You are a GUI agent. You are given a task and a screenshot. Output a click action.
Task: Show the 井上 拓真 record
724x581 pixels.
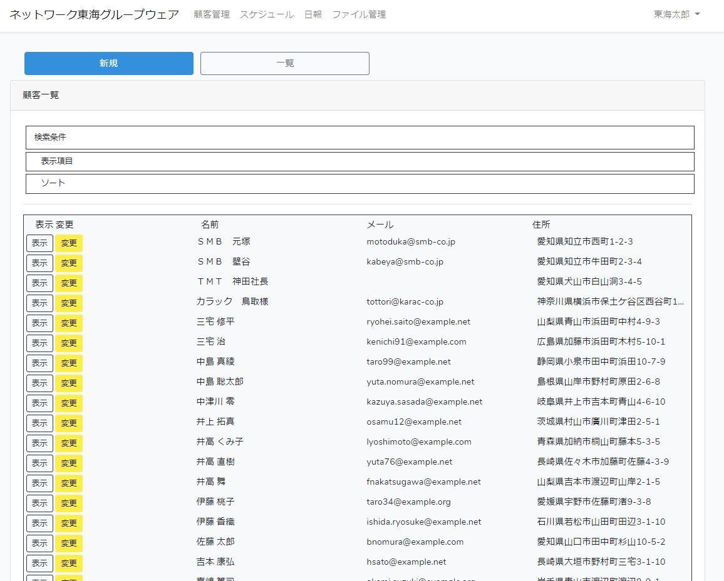pos(39,423)
